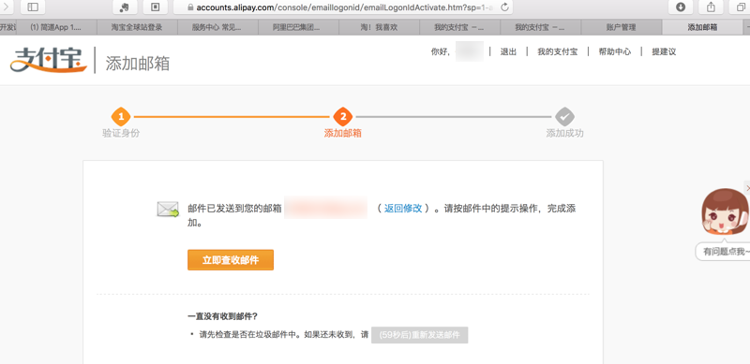Viewport: 750px width, 364px height.
Task: Switch to the 账户管理 tab
Action: point(622,27)
